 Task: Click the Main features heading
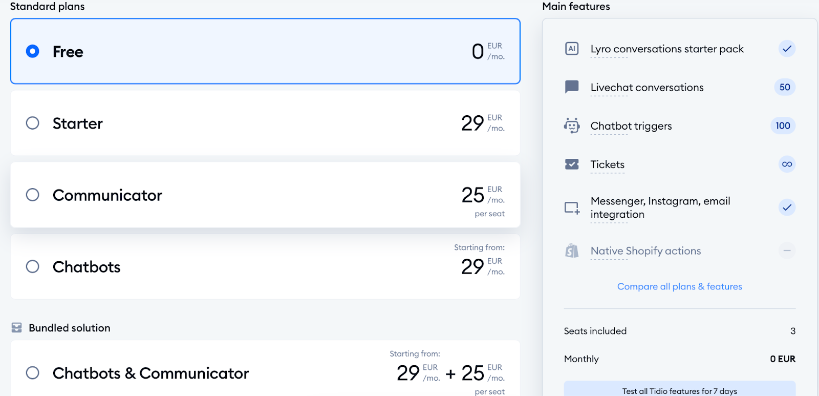tap(576, 7)
